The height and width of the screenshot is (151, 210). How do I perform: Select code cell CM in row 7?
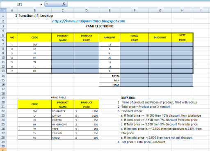[34, 45]
